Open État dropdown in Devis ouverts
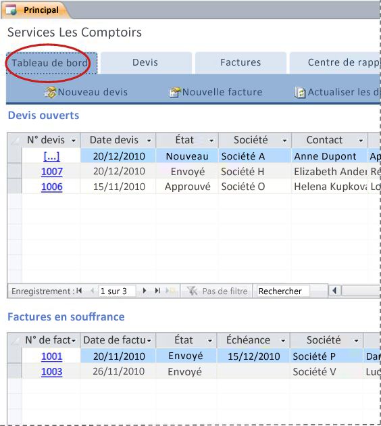The image size is (381, 426). click(211, 141)
